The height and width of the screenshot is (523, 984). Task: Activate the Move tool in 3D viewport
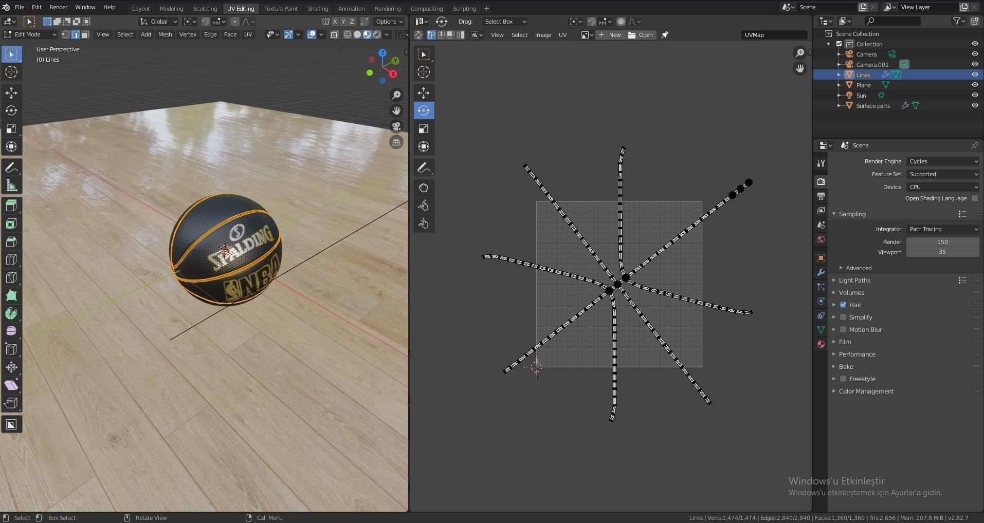tap(11, 93)
